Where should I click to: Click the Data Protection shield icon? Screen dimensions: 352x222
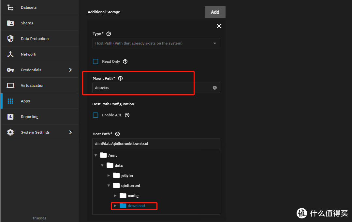click(x=10, y=39)
